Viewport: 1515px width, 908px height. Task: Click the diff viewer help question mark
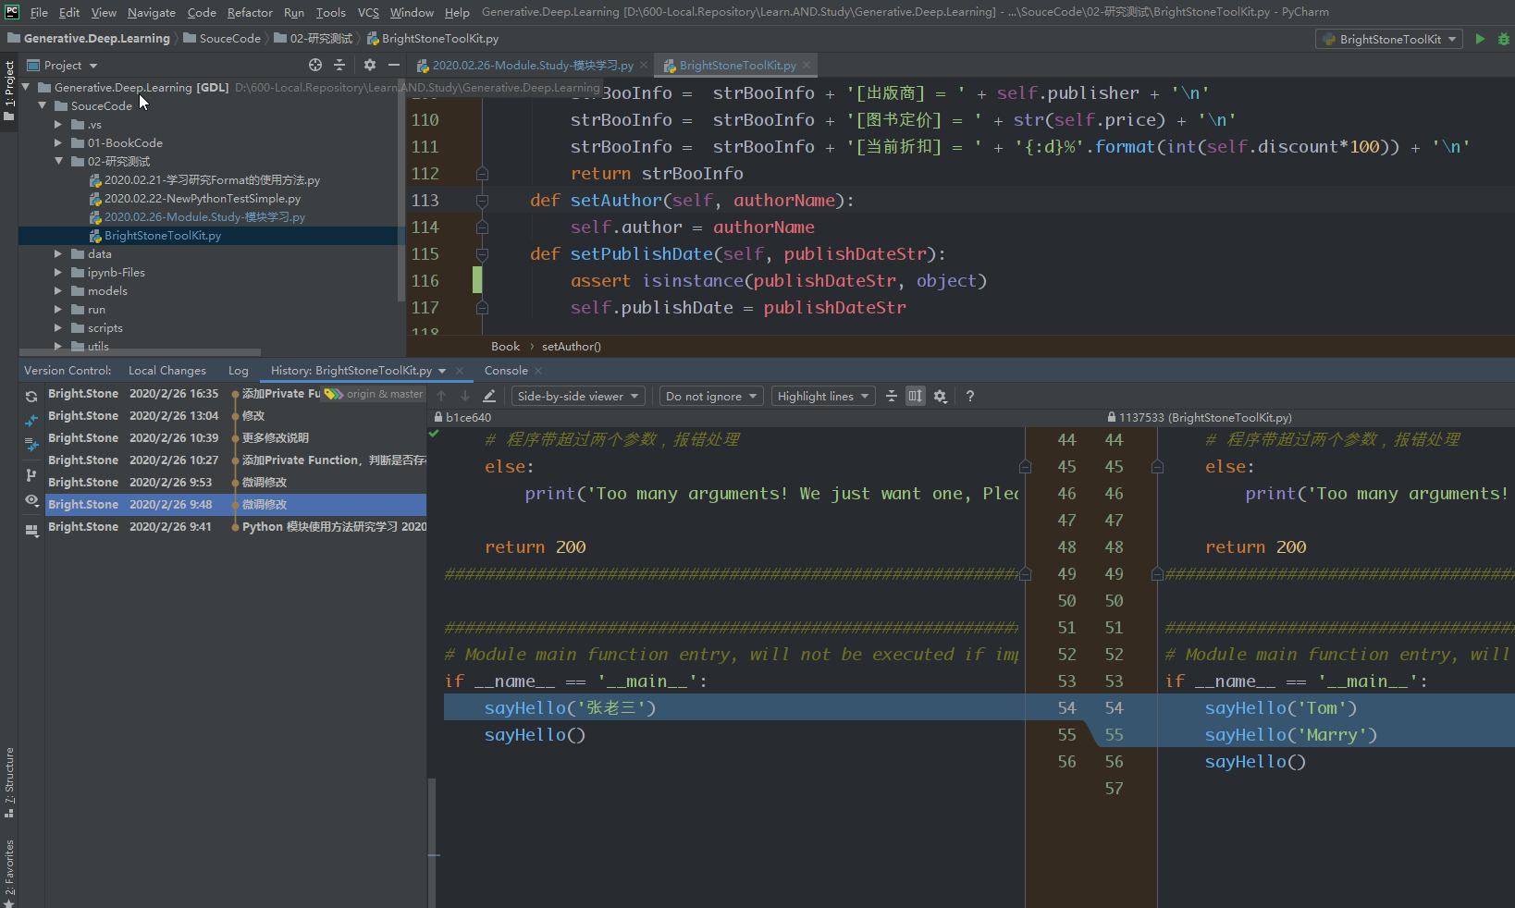pos(969,396)
